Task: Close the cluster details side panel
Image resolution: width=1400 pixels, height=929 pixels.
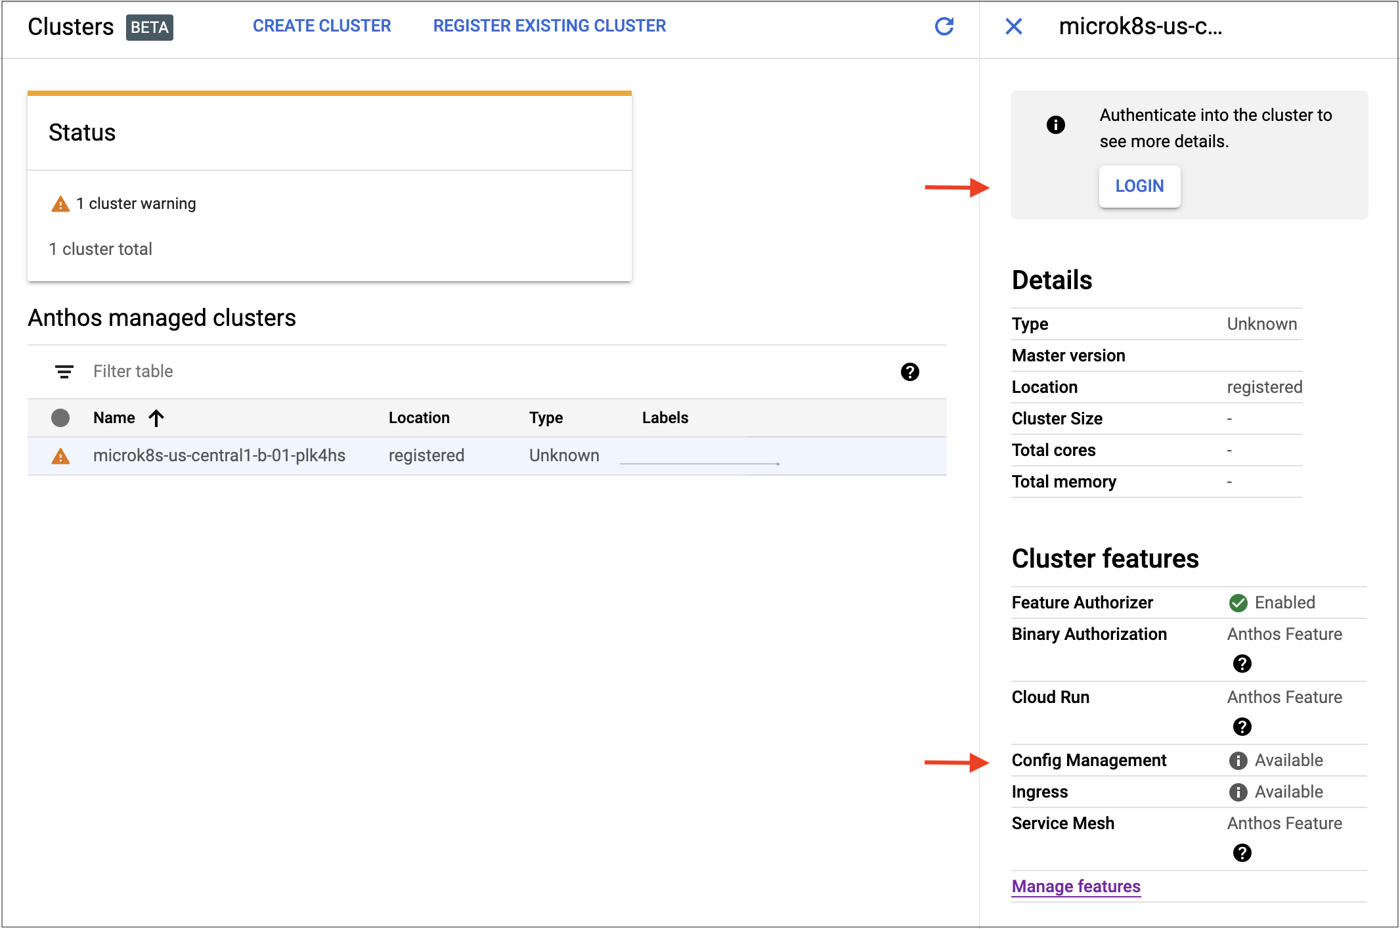Action: [1013, 26]
